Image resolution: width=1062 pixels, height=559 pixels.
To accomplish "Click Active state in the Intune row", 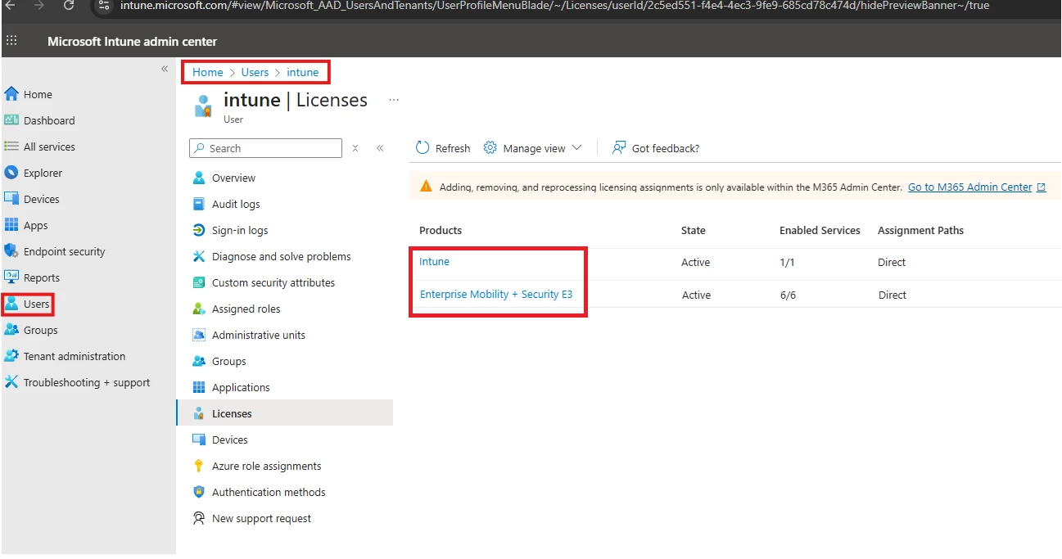I will [x=695, y=263].
